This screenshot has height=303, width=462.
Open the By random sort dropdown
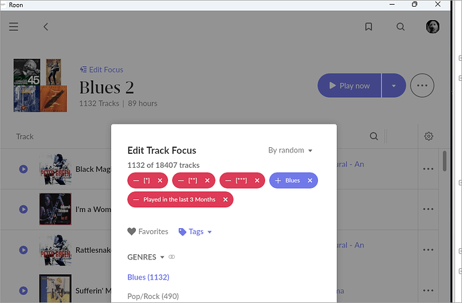click(290, 150)
